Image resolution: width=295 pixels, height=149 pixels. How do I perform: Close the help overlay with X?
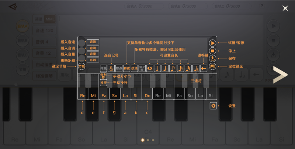point(285,8)
